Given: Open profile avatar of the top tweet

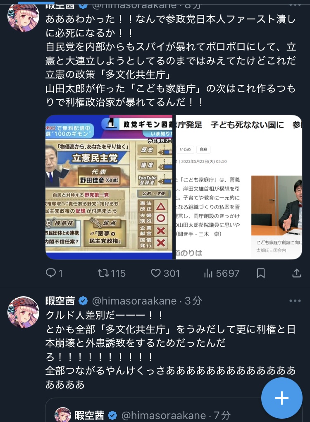Looking at the screenshot, I should pyautogui.click(x=23, y=16).
